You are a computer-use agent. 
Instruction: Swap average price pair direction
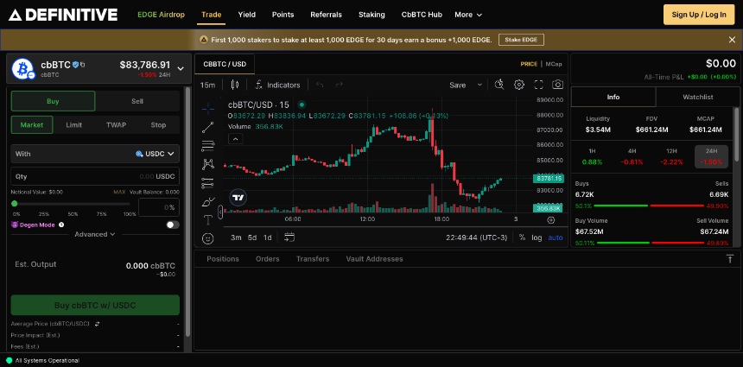click(x=97, y=324)
